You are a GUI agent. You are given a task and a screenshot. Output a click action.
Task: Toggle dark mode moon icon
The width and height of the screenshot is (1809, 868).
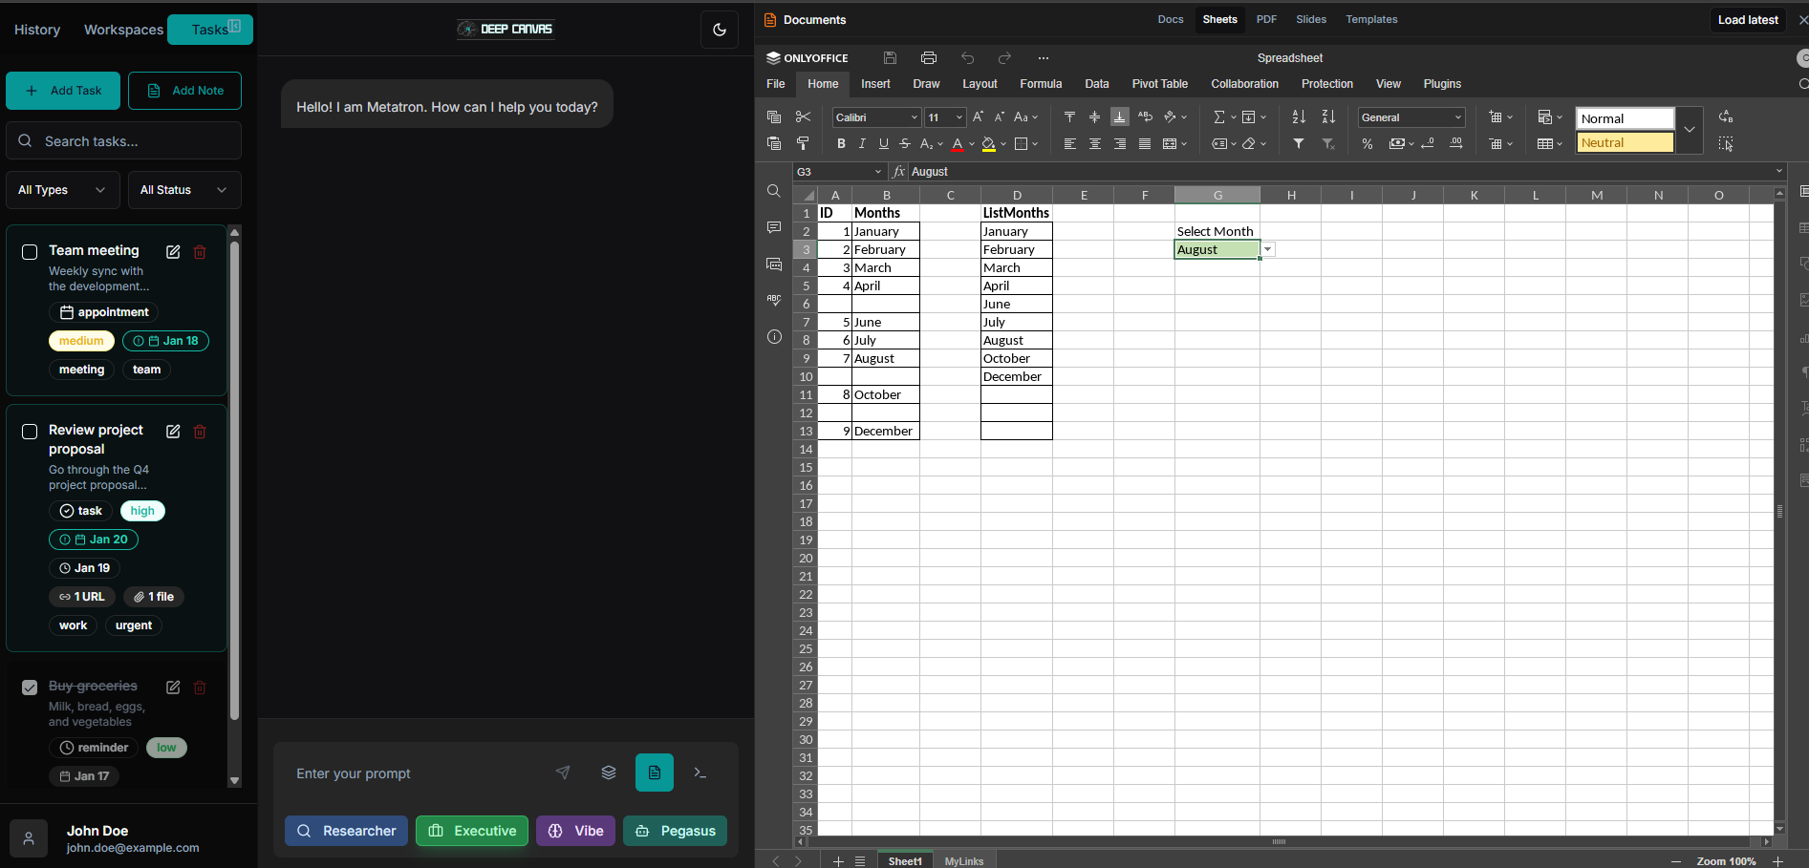click(x=720, y=30)
